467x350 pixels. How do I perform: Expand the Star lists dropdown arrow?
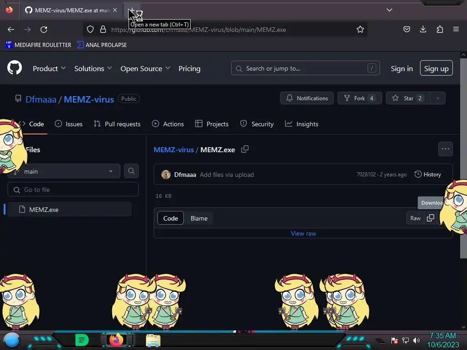tap(438, 98)
